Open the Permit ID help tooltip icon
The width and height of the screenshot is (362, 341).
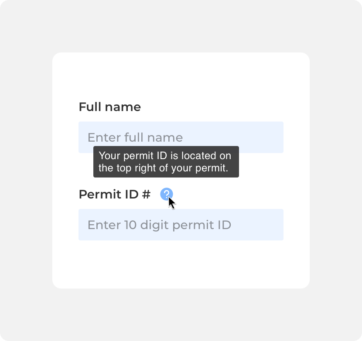167,194
